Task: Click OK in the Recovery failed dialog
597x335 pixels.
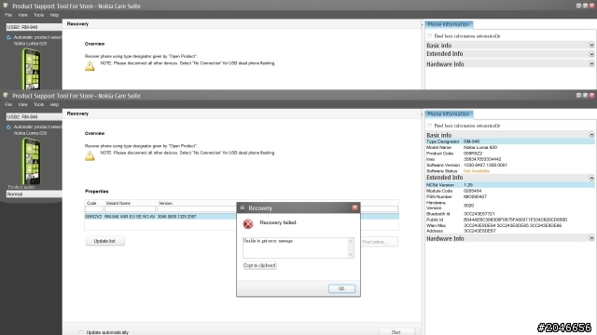Action: pos(341,288)
